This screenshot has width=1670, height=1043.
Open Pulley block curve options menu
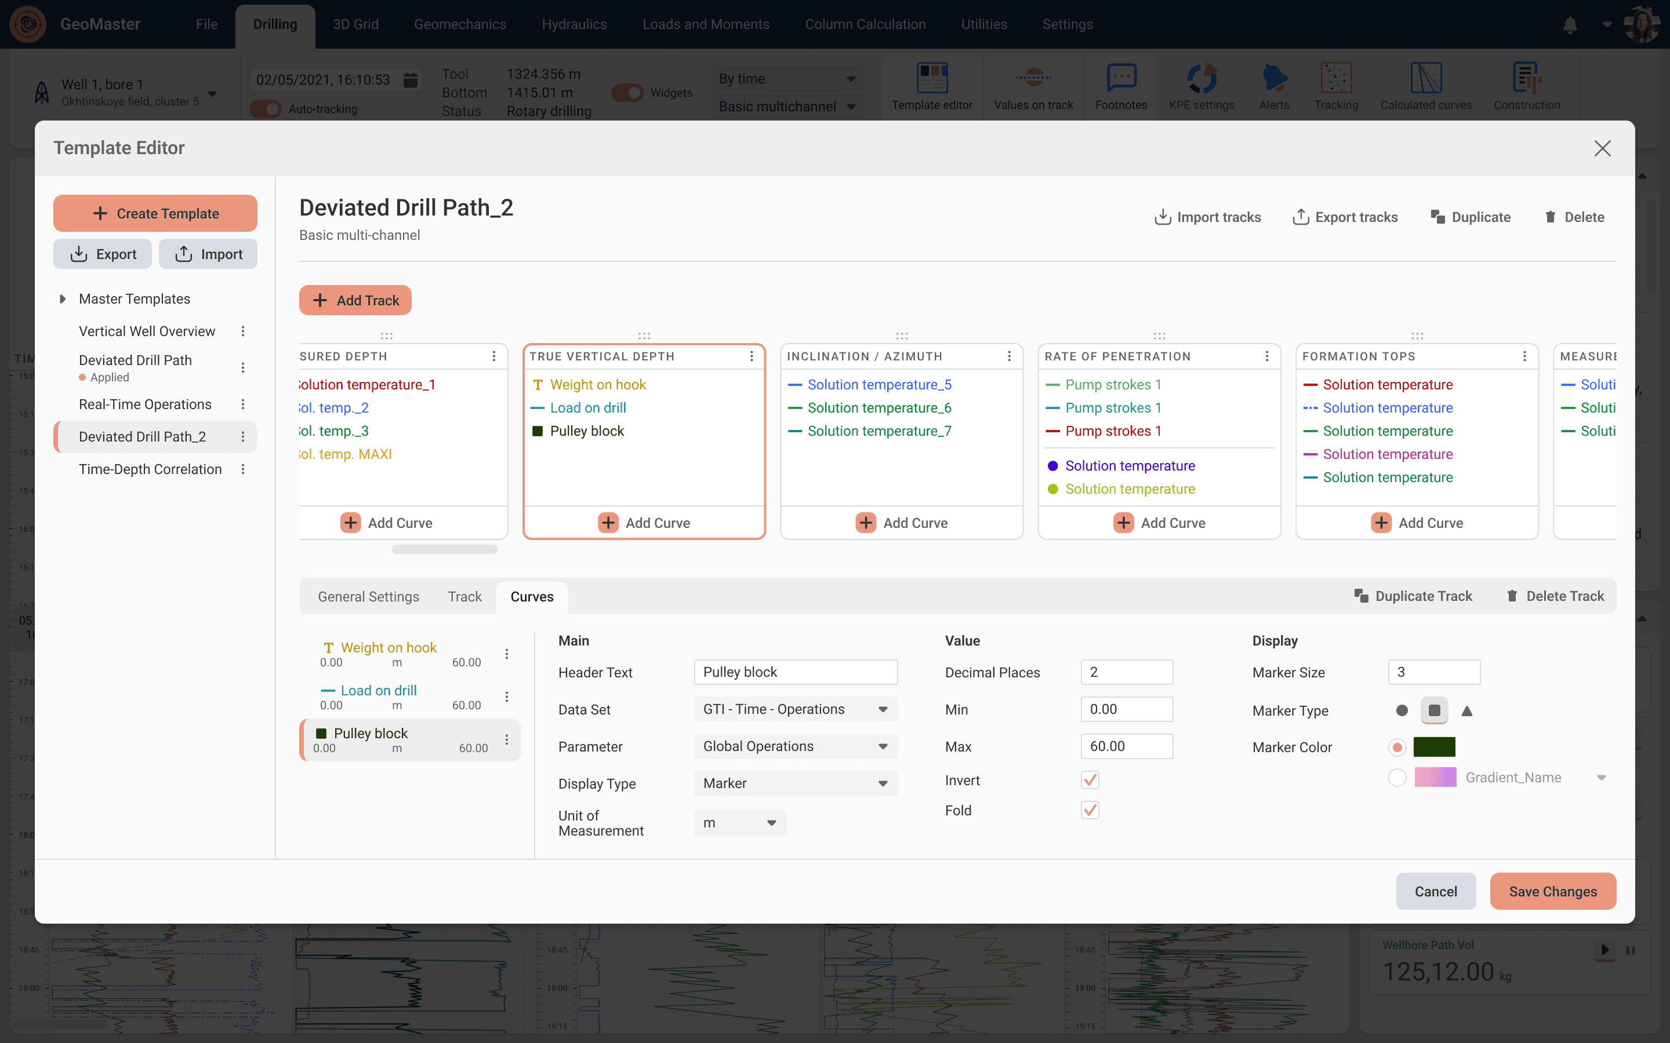507,739
